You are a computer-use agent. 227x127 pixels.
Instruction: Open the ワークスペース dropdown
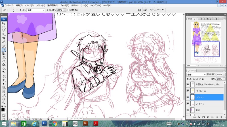coord(157,10)
